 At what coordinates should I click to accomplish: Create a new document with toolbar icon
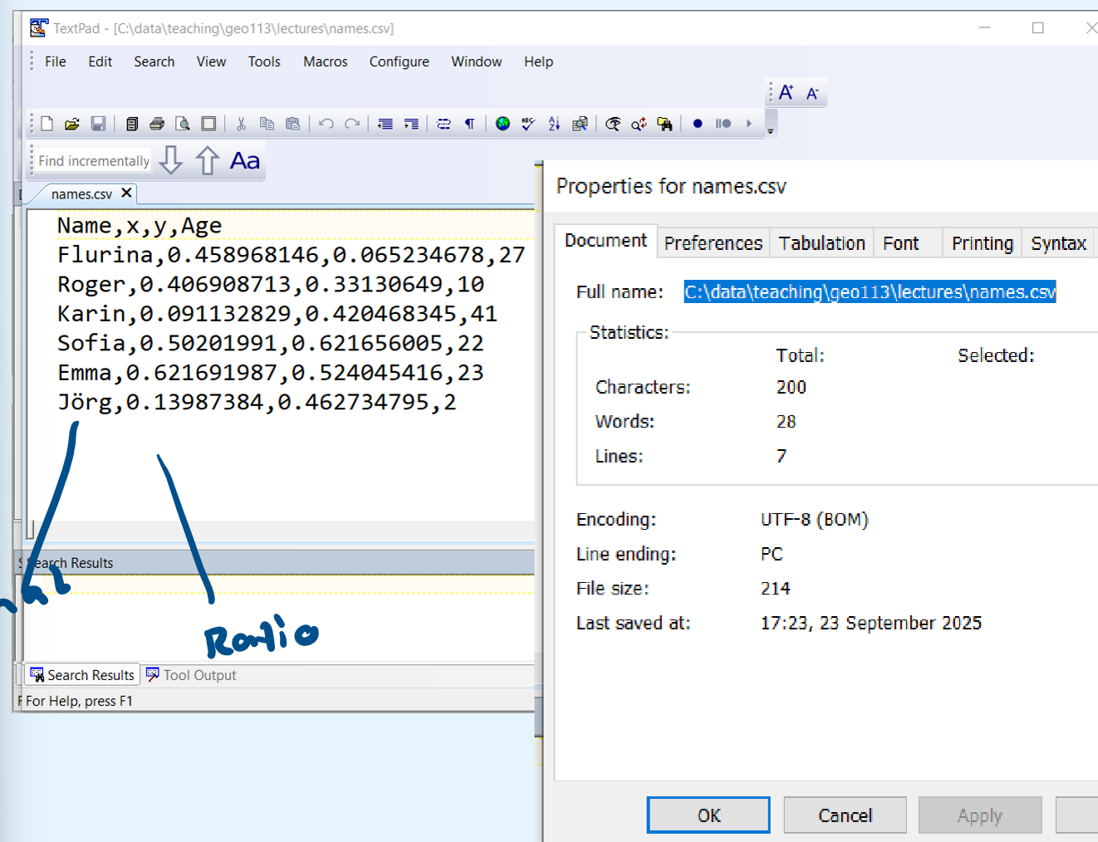(47, 124)
